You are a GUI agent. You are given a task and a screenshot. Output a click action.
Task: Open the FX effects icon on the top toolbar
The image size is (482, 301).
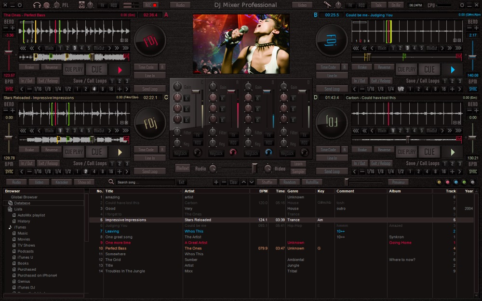click(x=102, y=5)
